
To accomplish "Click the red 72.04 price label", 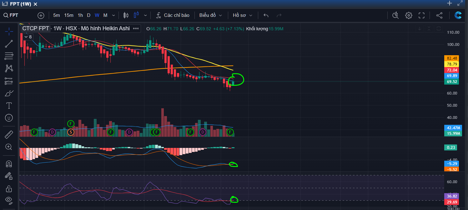I will [x=452, y=70].
